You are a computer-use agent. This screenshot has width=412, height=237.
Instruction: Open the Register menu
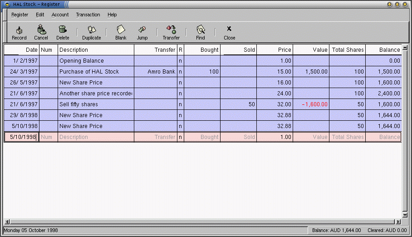pos(20,15)
